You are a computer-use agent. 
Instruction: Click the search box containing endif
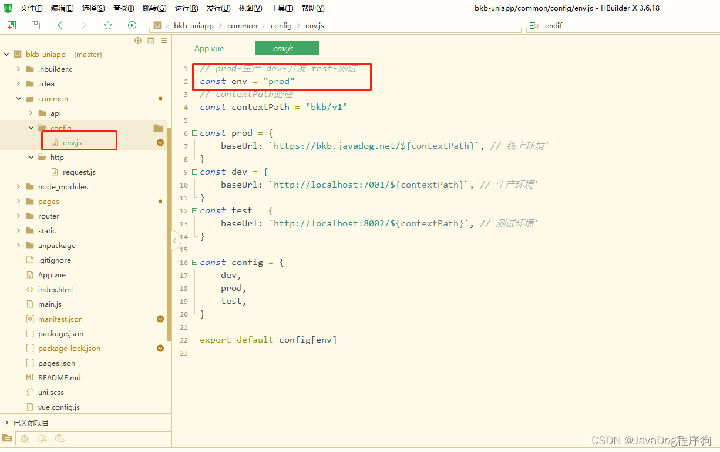[x=623, y=26]
